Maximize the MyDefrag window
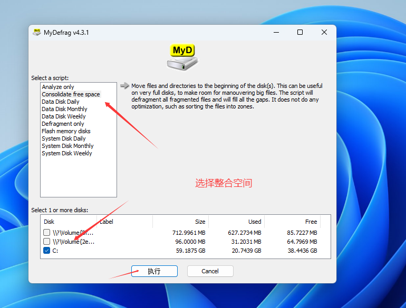Image resolution: width=406 pixels, height=308 pixels. point(300,32)
